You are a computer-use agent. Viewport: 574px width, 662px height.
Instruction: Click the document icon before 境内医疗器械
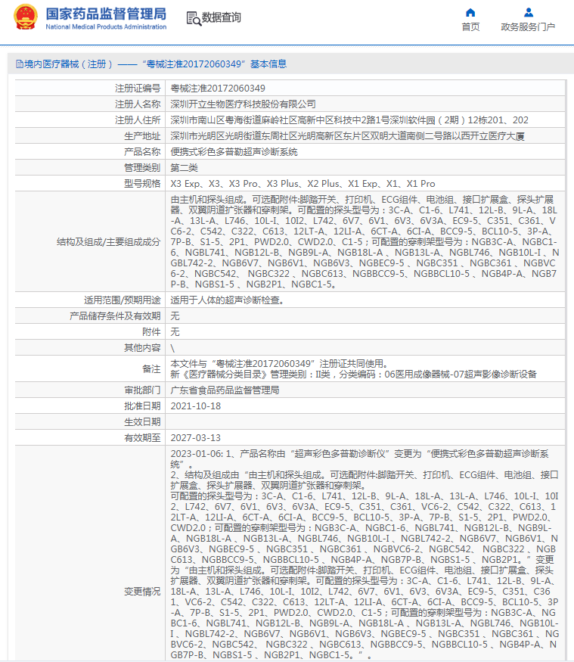click(x=20, y=64)
